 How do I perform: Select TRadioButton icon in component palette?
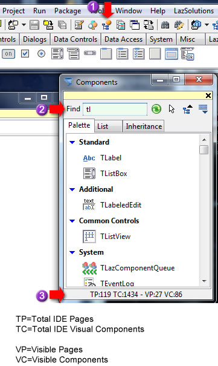(41, 54)
